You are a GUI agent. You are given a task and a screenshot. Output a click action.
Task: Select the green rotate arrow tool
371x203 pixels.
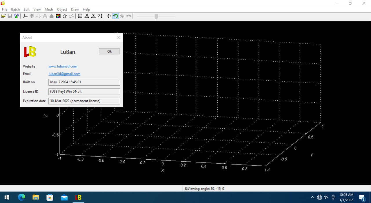click(x=115, y=16)
